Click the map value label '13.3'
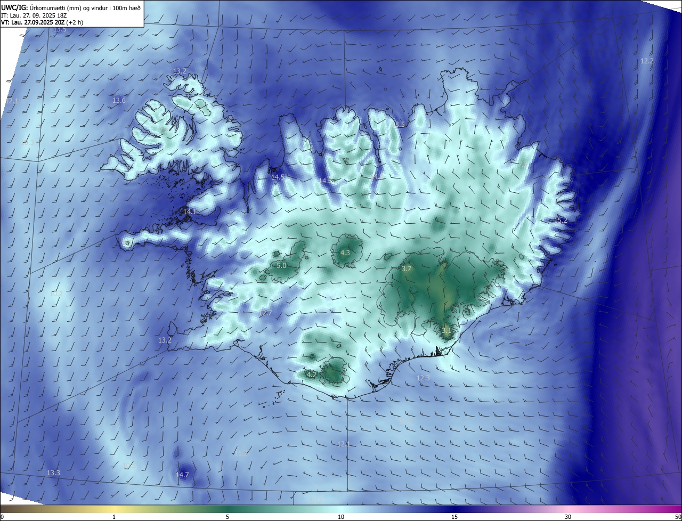The image size is (682, 521). pos(53,473)
